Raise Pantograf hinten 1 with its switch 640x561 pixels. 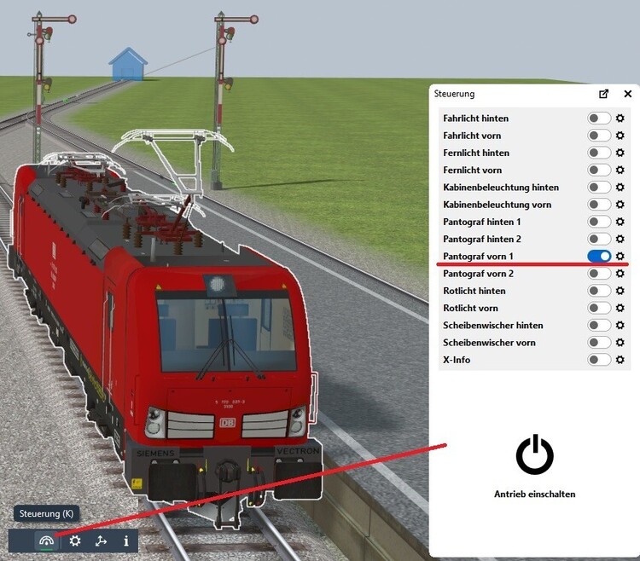599,222
